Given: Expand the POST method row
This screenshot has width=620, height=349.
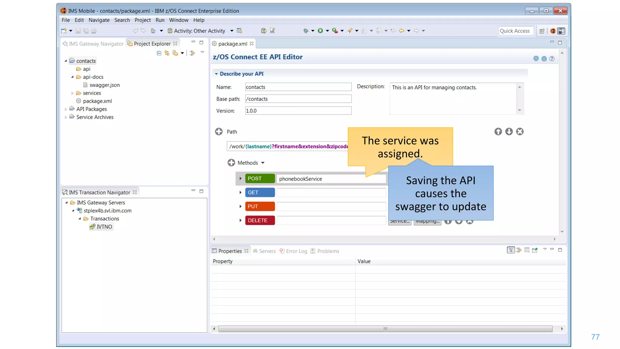Looking at the screenshot, I should pos(240,178).
